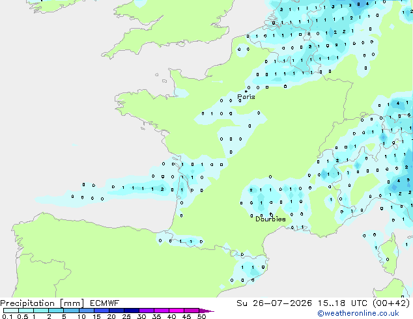This screenshot has width=413, height=319.
Task: Pick the legend swatch between 5 and 10
Action: tap(71, 311)
